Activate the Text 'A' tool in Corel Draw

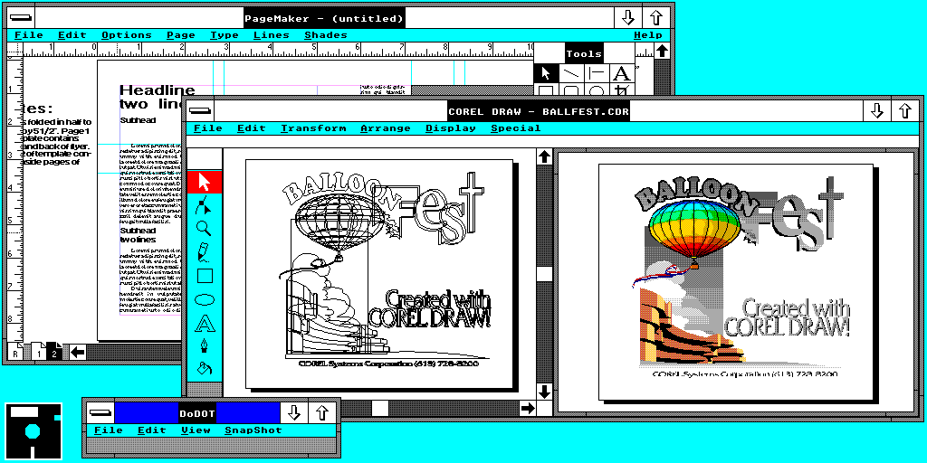point(205,323)
